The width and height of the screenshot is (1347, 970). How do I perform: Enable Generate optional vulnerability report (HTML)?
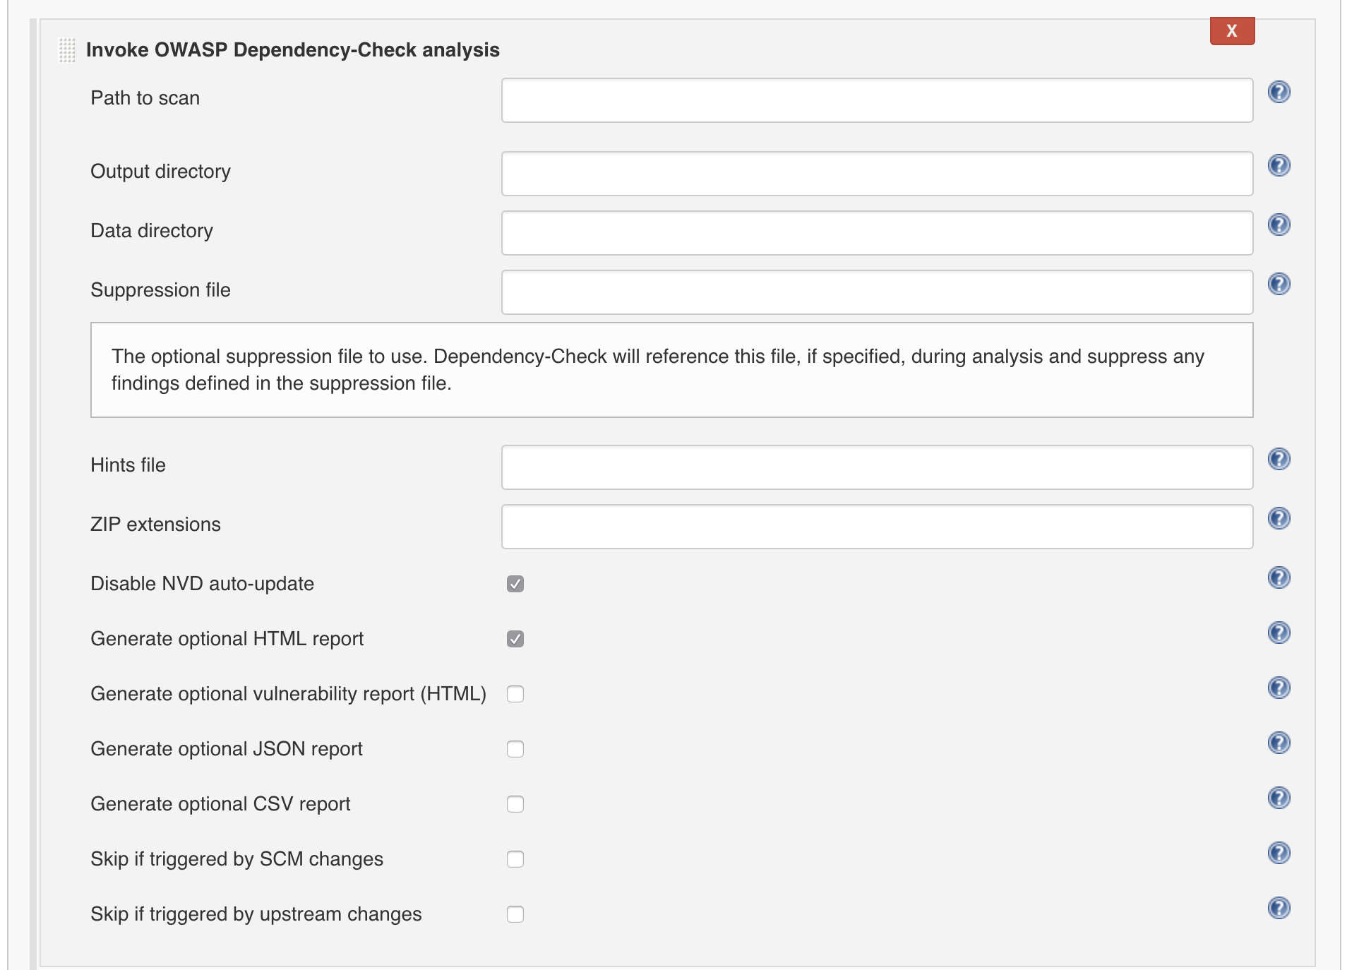coord(515,694)
